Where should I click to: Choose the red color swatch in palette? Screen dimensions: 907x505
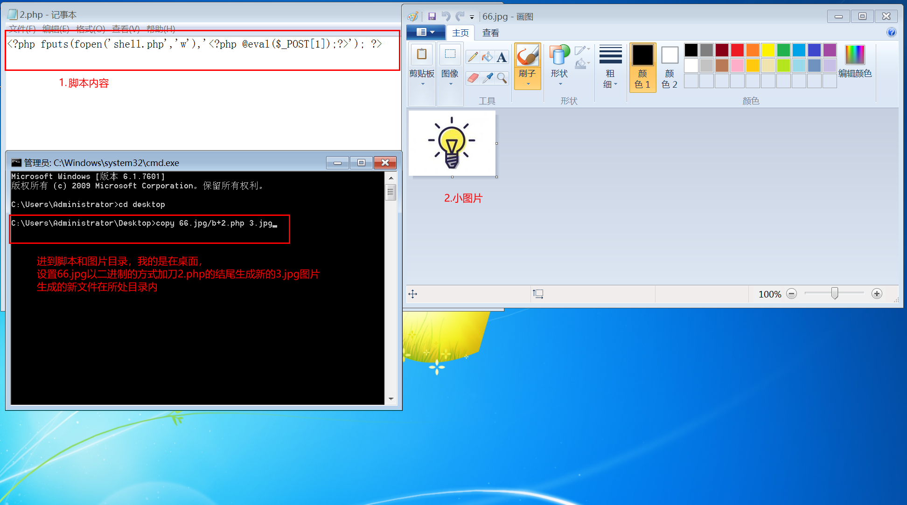click(x=737, y=50)
